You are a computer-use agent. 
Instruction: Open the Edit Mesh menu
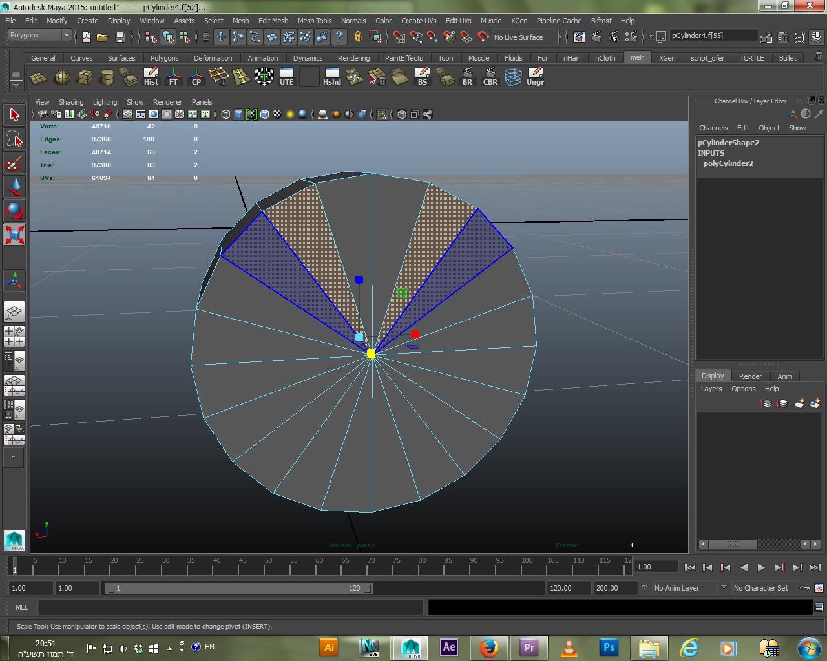coord(273,21)
